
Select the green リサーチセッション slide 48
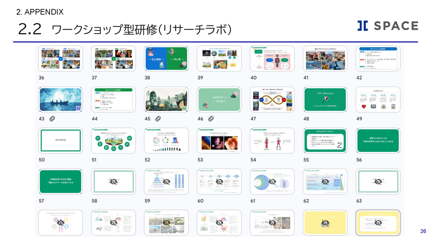click(325, 99)
